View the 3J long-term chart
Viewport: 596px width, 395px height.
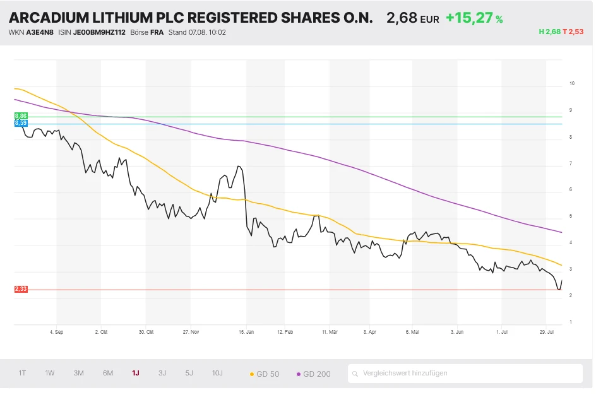click(x=162, y=373)
